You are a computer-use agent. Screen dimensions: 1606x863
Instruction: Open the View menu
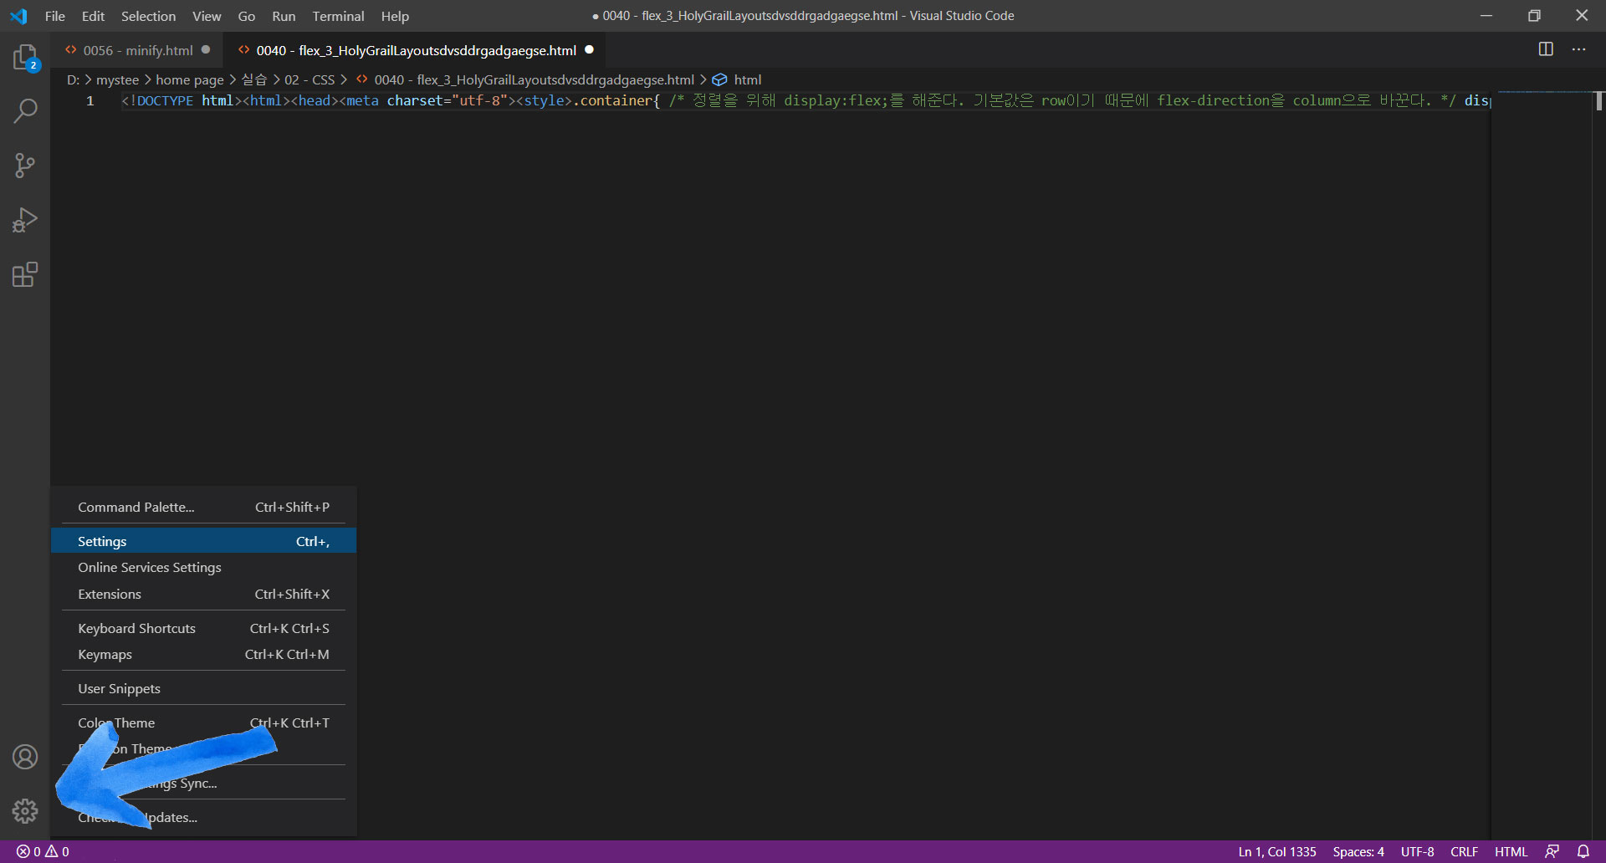(x=207, y=16)
